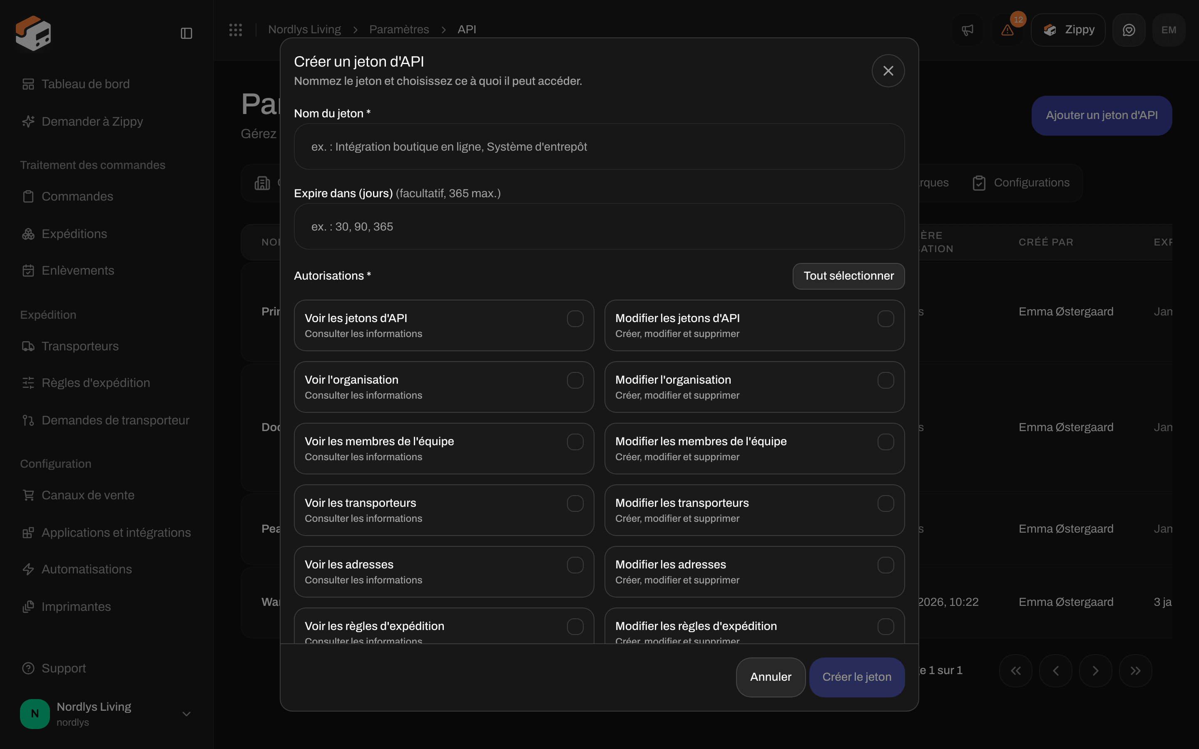Jump to last page double chevron
The image size is (1199, 749).
coord(1136,671)
